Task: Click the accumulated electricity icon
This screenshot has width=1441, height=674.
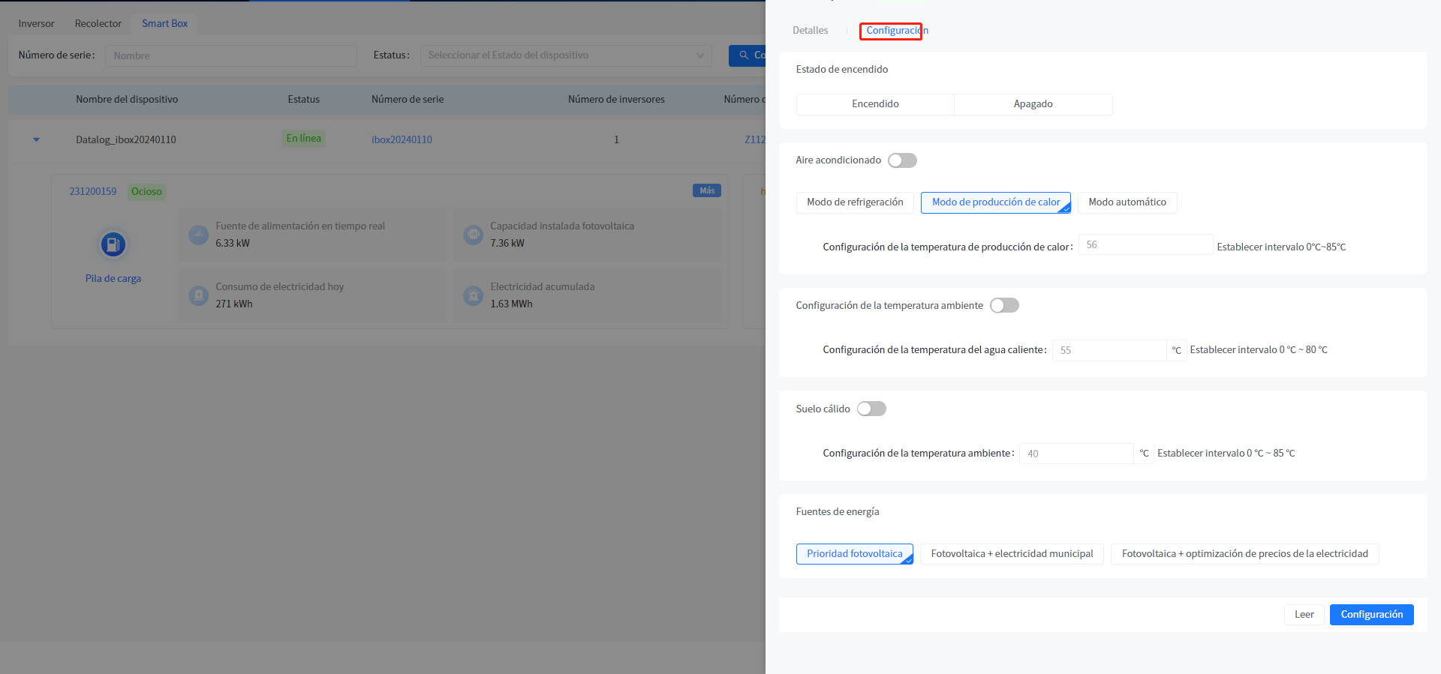Action: point(473,295)
